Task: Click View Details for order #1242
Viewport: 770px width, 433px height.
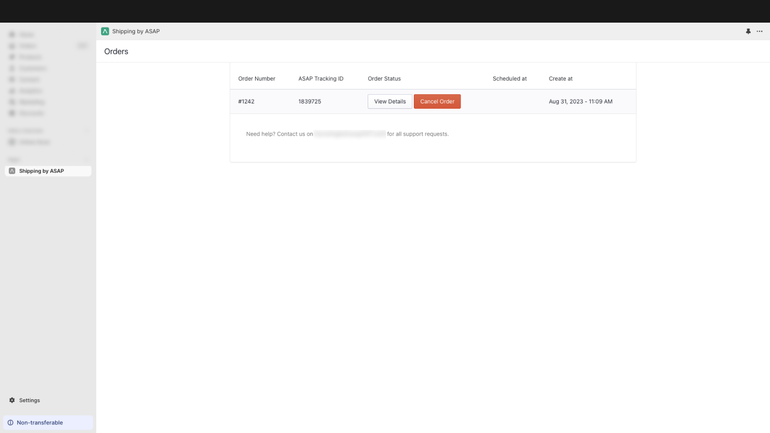Action: point(390,102)
